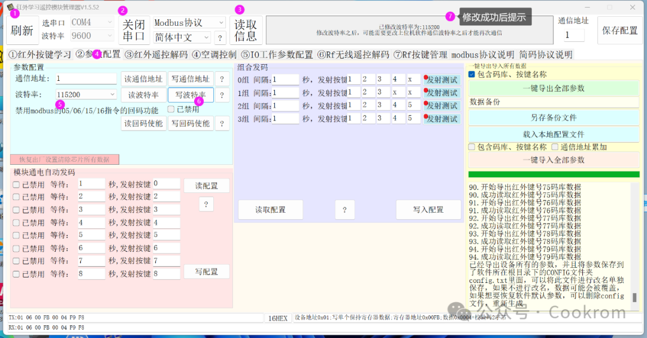Image resolution: width=647 pixels, height=338 pixels.
Task: Click the ? button next to 写波特率
Action: pyautogui.click(x=222, y=95)
